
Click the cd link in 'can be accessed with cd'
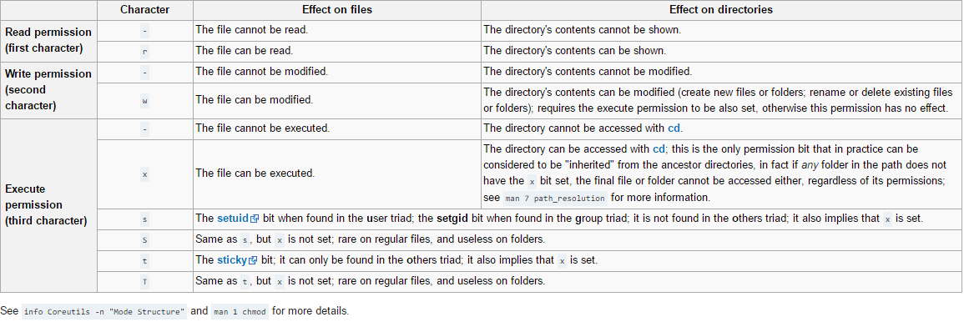659,149
